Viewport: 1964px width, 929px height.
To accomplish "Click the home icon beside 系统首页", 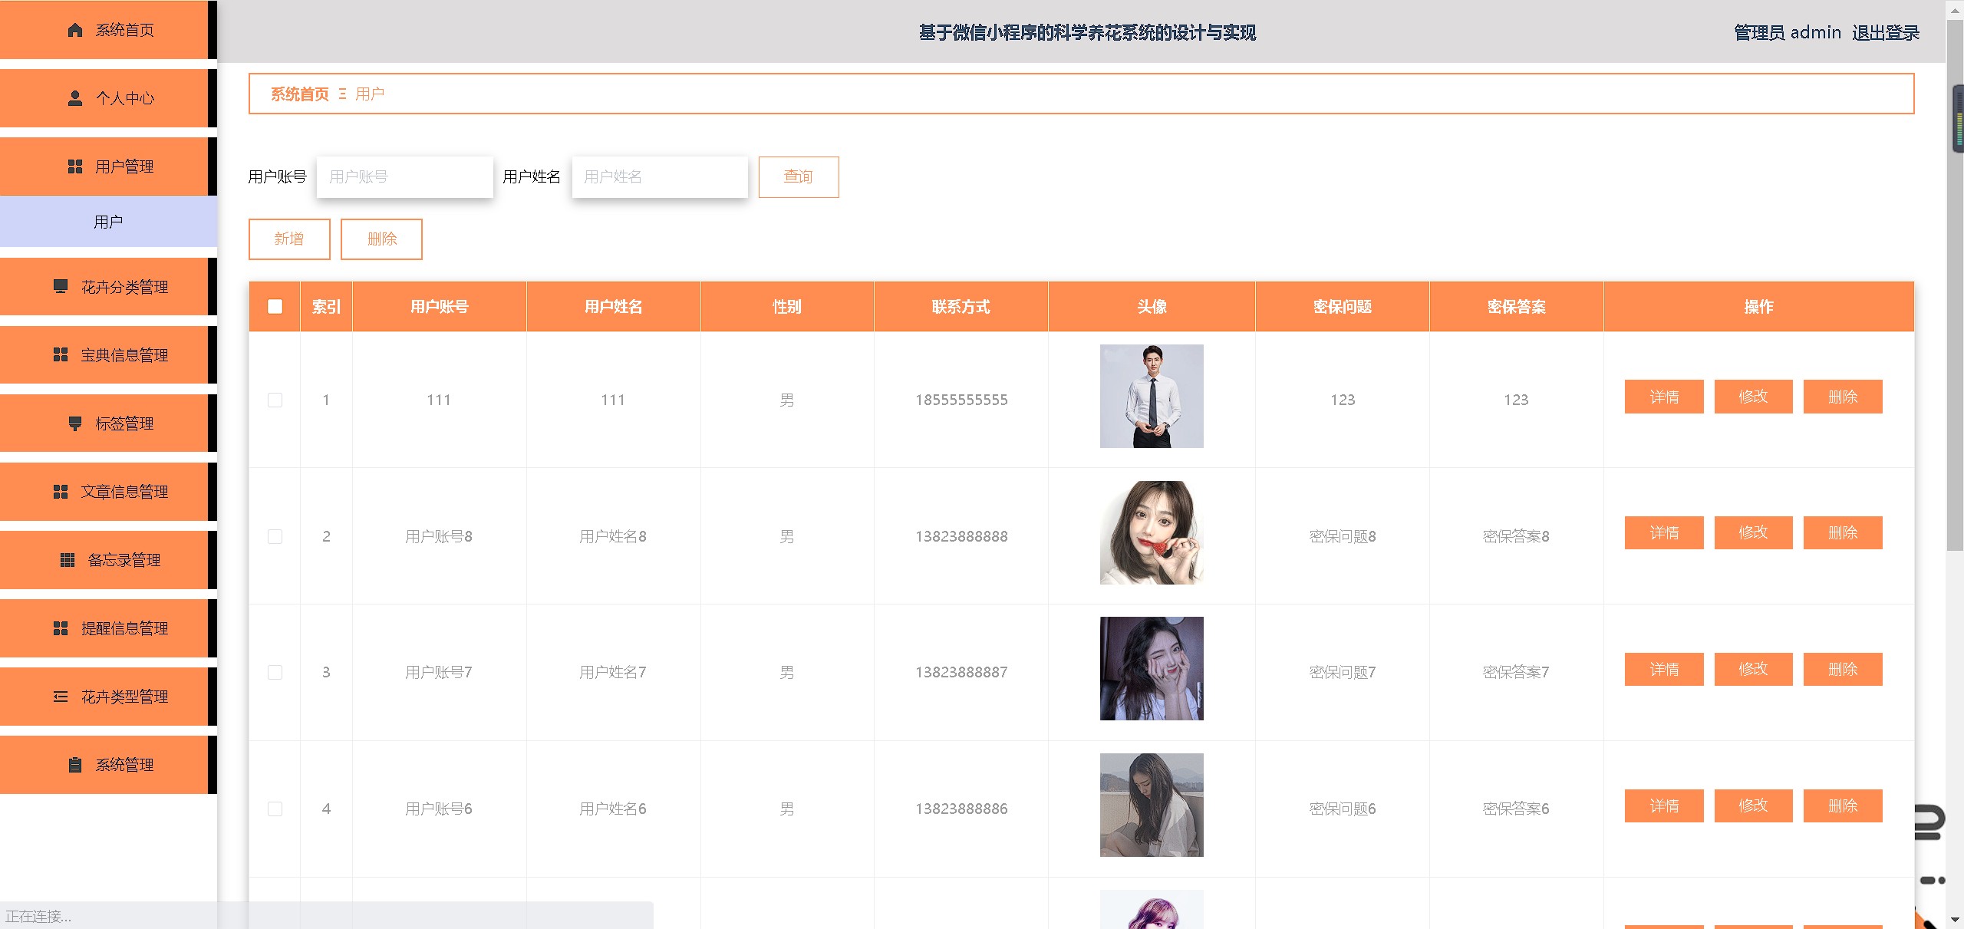I will [x=74, y=30].
